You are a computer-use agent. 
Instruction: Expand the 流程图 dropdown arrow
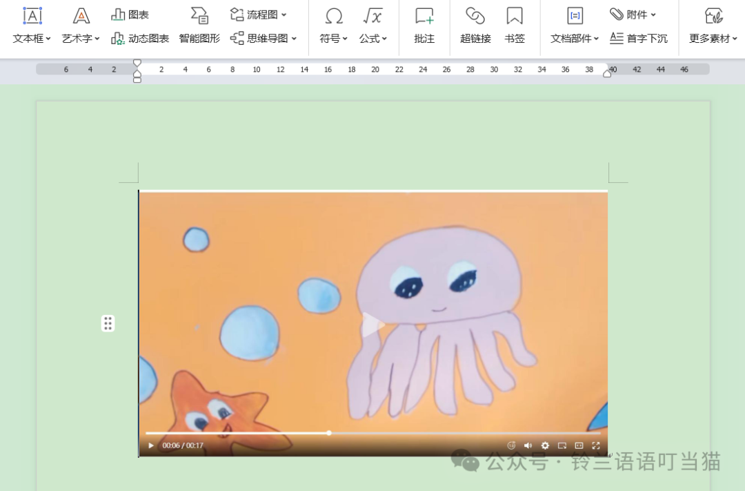pyautogui.click(x=284, y=15)
